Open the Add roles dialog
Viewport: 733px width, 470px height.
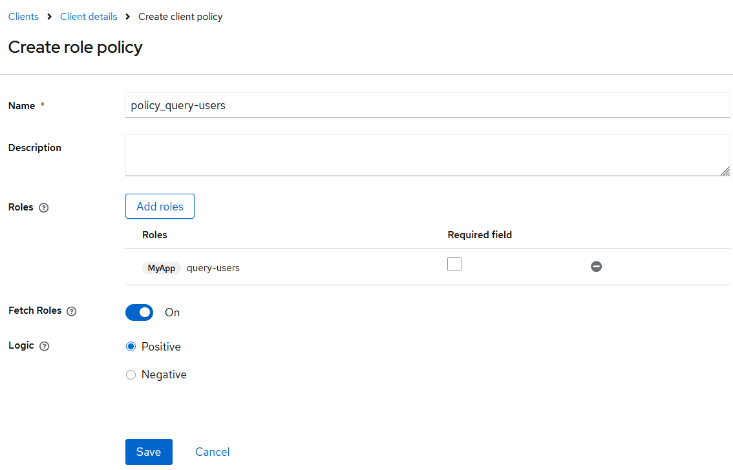click(x=160, y=206)
